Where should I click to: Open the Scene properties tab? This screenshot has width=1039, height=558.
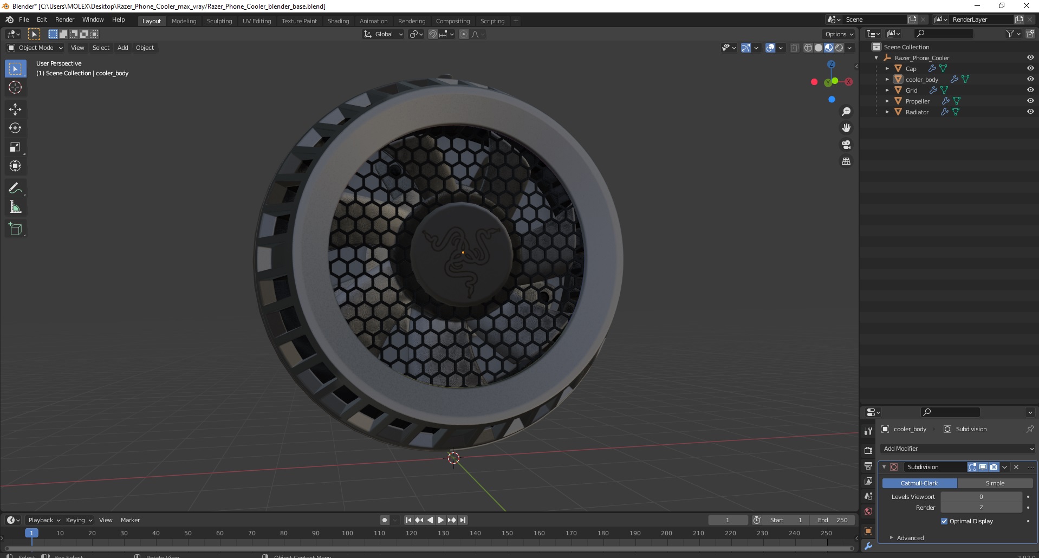[x=868, y=496]
